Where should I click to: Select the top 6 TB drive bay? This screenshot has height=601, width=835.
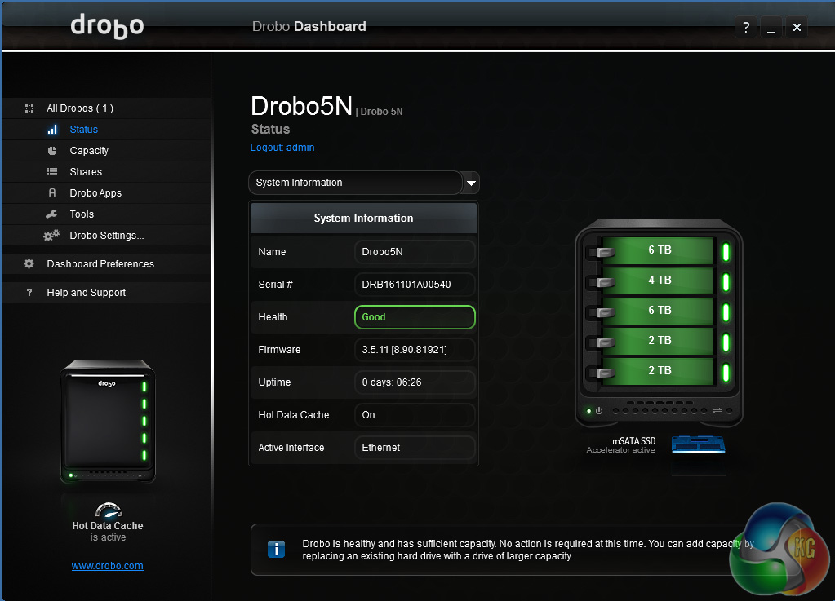660,250
